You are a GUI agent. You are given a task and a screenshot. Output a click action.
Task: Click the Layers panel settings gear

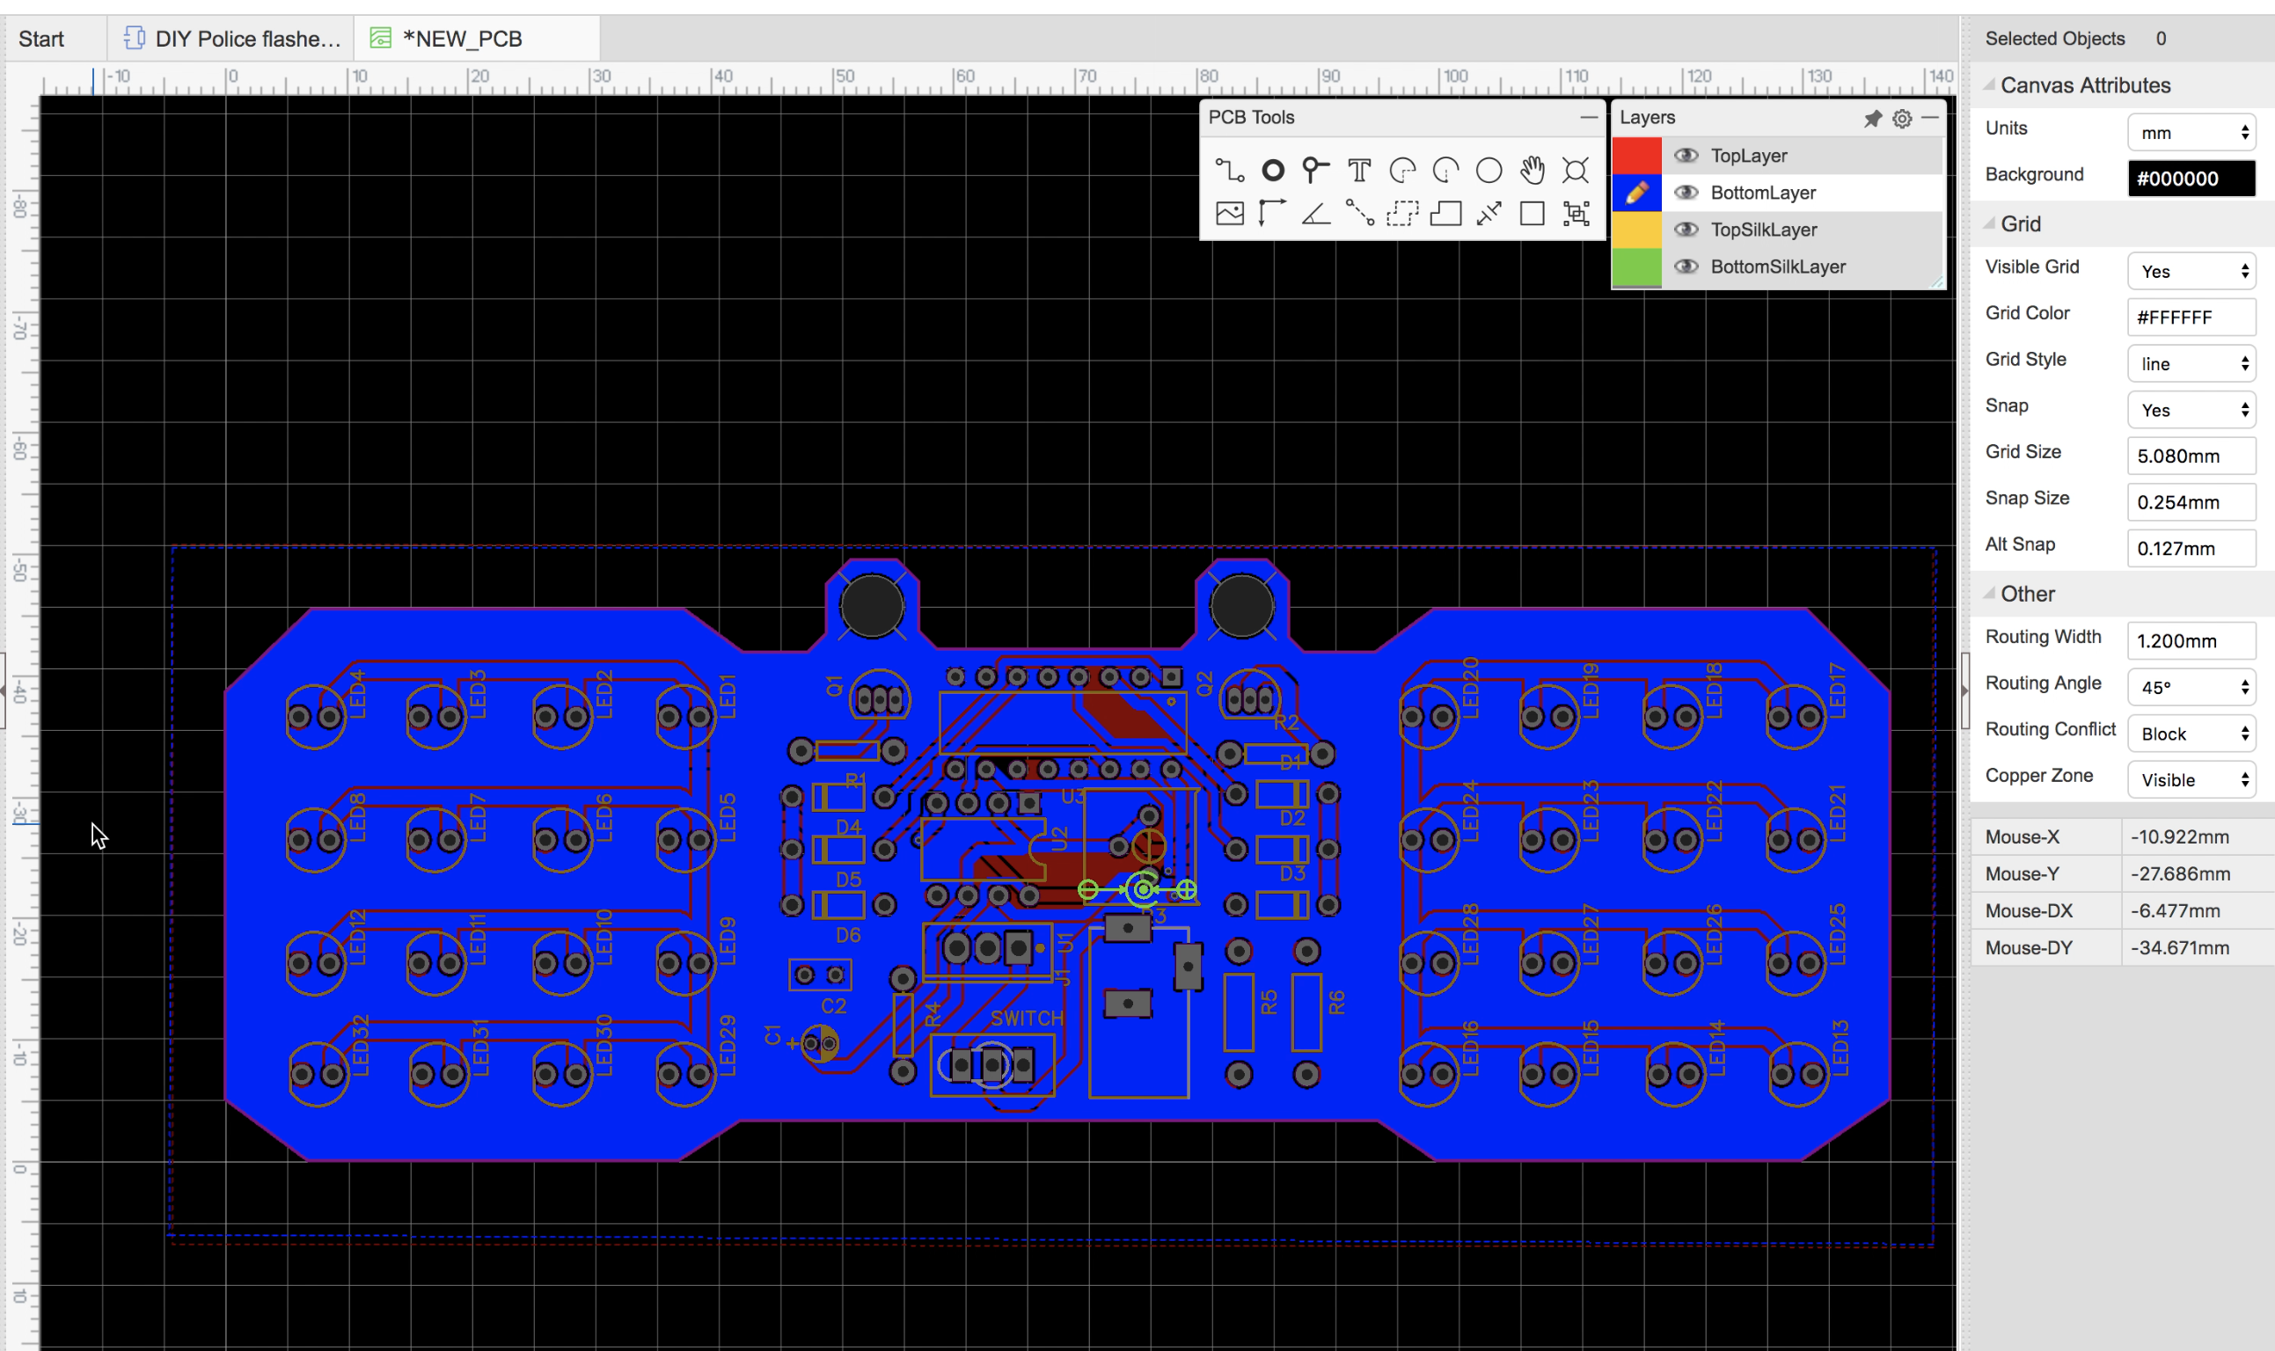[1902, 117]
